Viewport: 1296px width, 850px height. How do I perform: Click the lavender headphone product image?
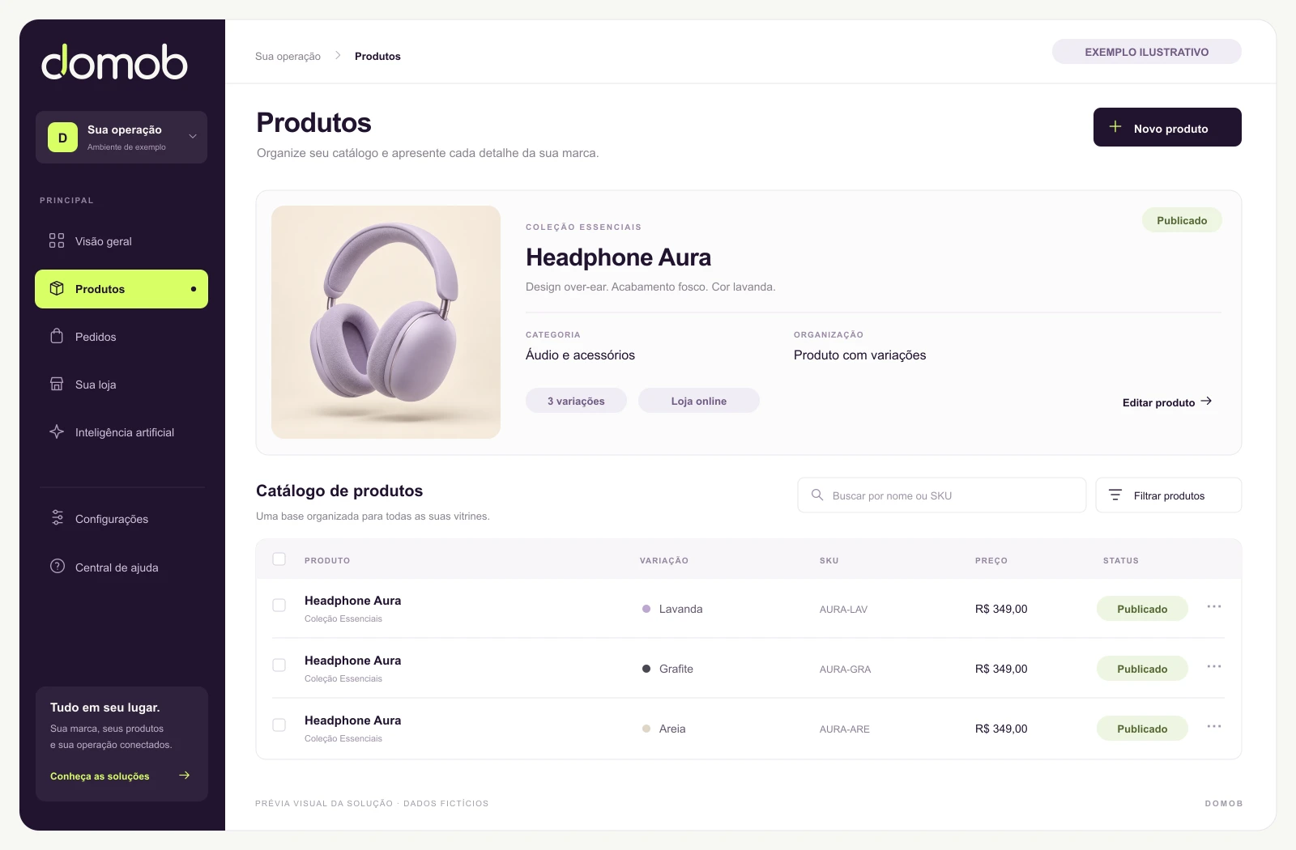click(x=386, y=322)
